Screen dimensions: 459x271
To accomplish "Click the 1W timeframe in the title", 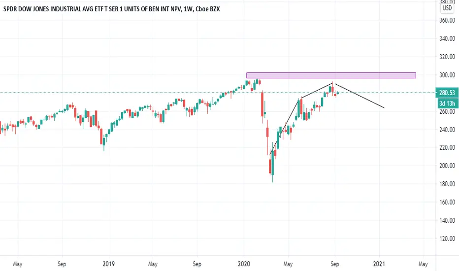I will coord(188,9).
